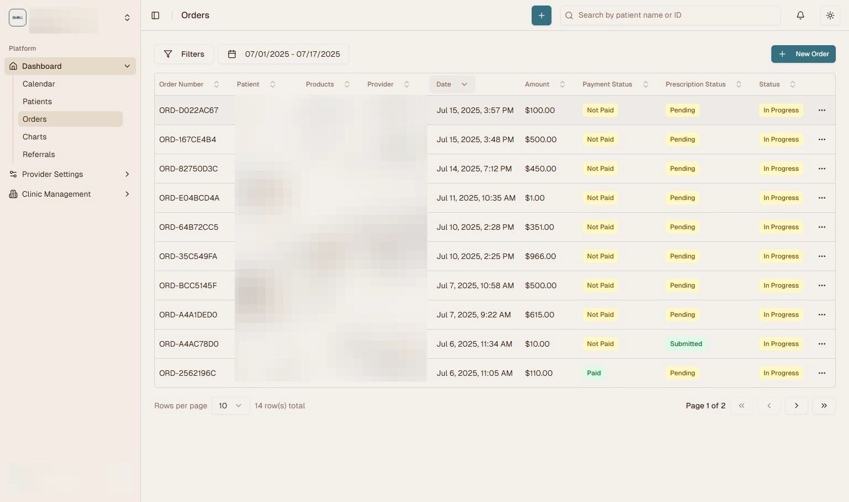
Task: Toggle sorting on the Order Number column
Action: pos(216,84)
